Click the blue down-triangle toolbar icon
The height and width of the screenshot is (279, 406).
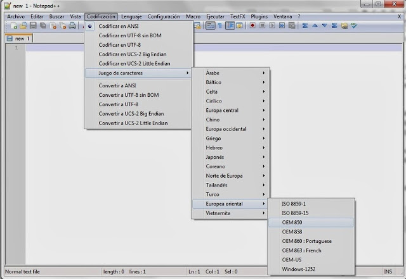[325, 25]
